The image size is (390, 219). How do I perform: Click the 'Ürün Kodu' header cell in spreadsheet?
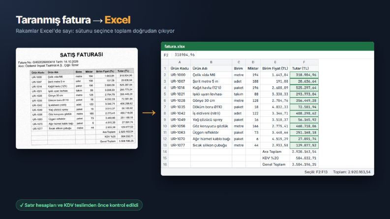click(180, 68)
